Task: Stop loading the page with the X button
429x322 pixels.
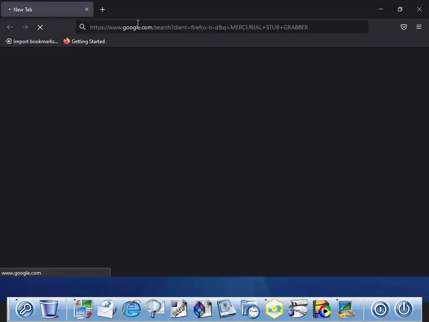Action: pos(40,27)
